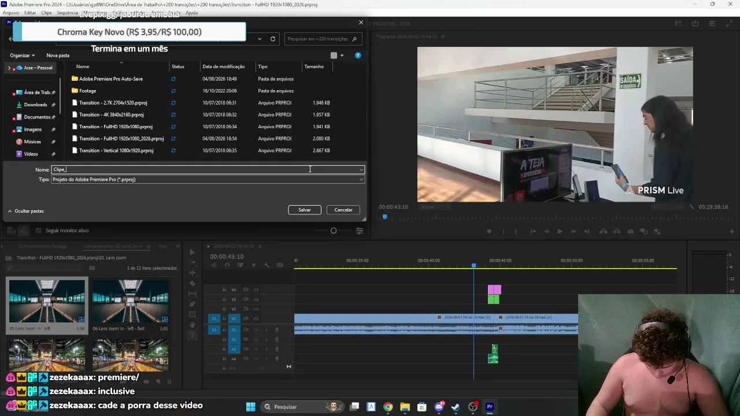Expand the Jose – Pessoal tree node
The height and width of the screenshot is (416, 740).
9,68
